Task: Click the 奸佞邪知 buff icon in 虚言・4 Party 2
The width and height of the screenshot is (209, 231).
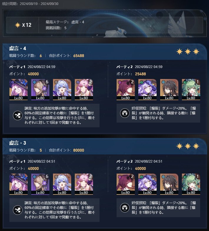Action: tap(125, 113)
